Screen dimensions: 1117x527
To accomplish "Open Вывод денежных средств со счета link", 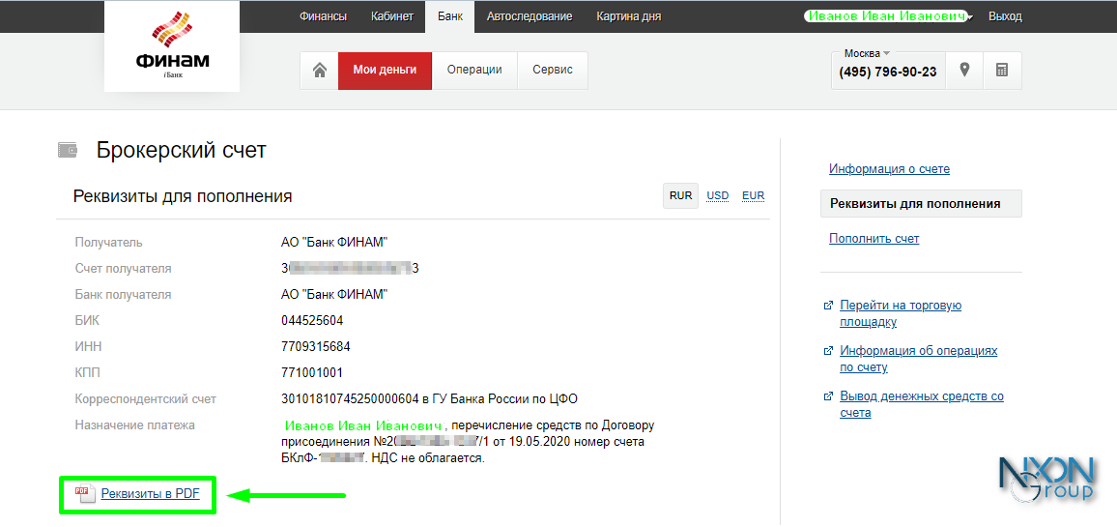I will [x=922, y=404].
